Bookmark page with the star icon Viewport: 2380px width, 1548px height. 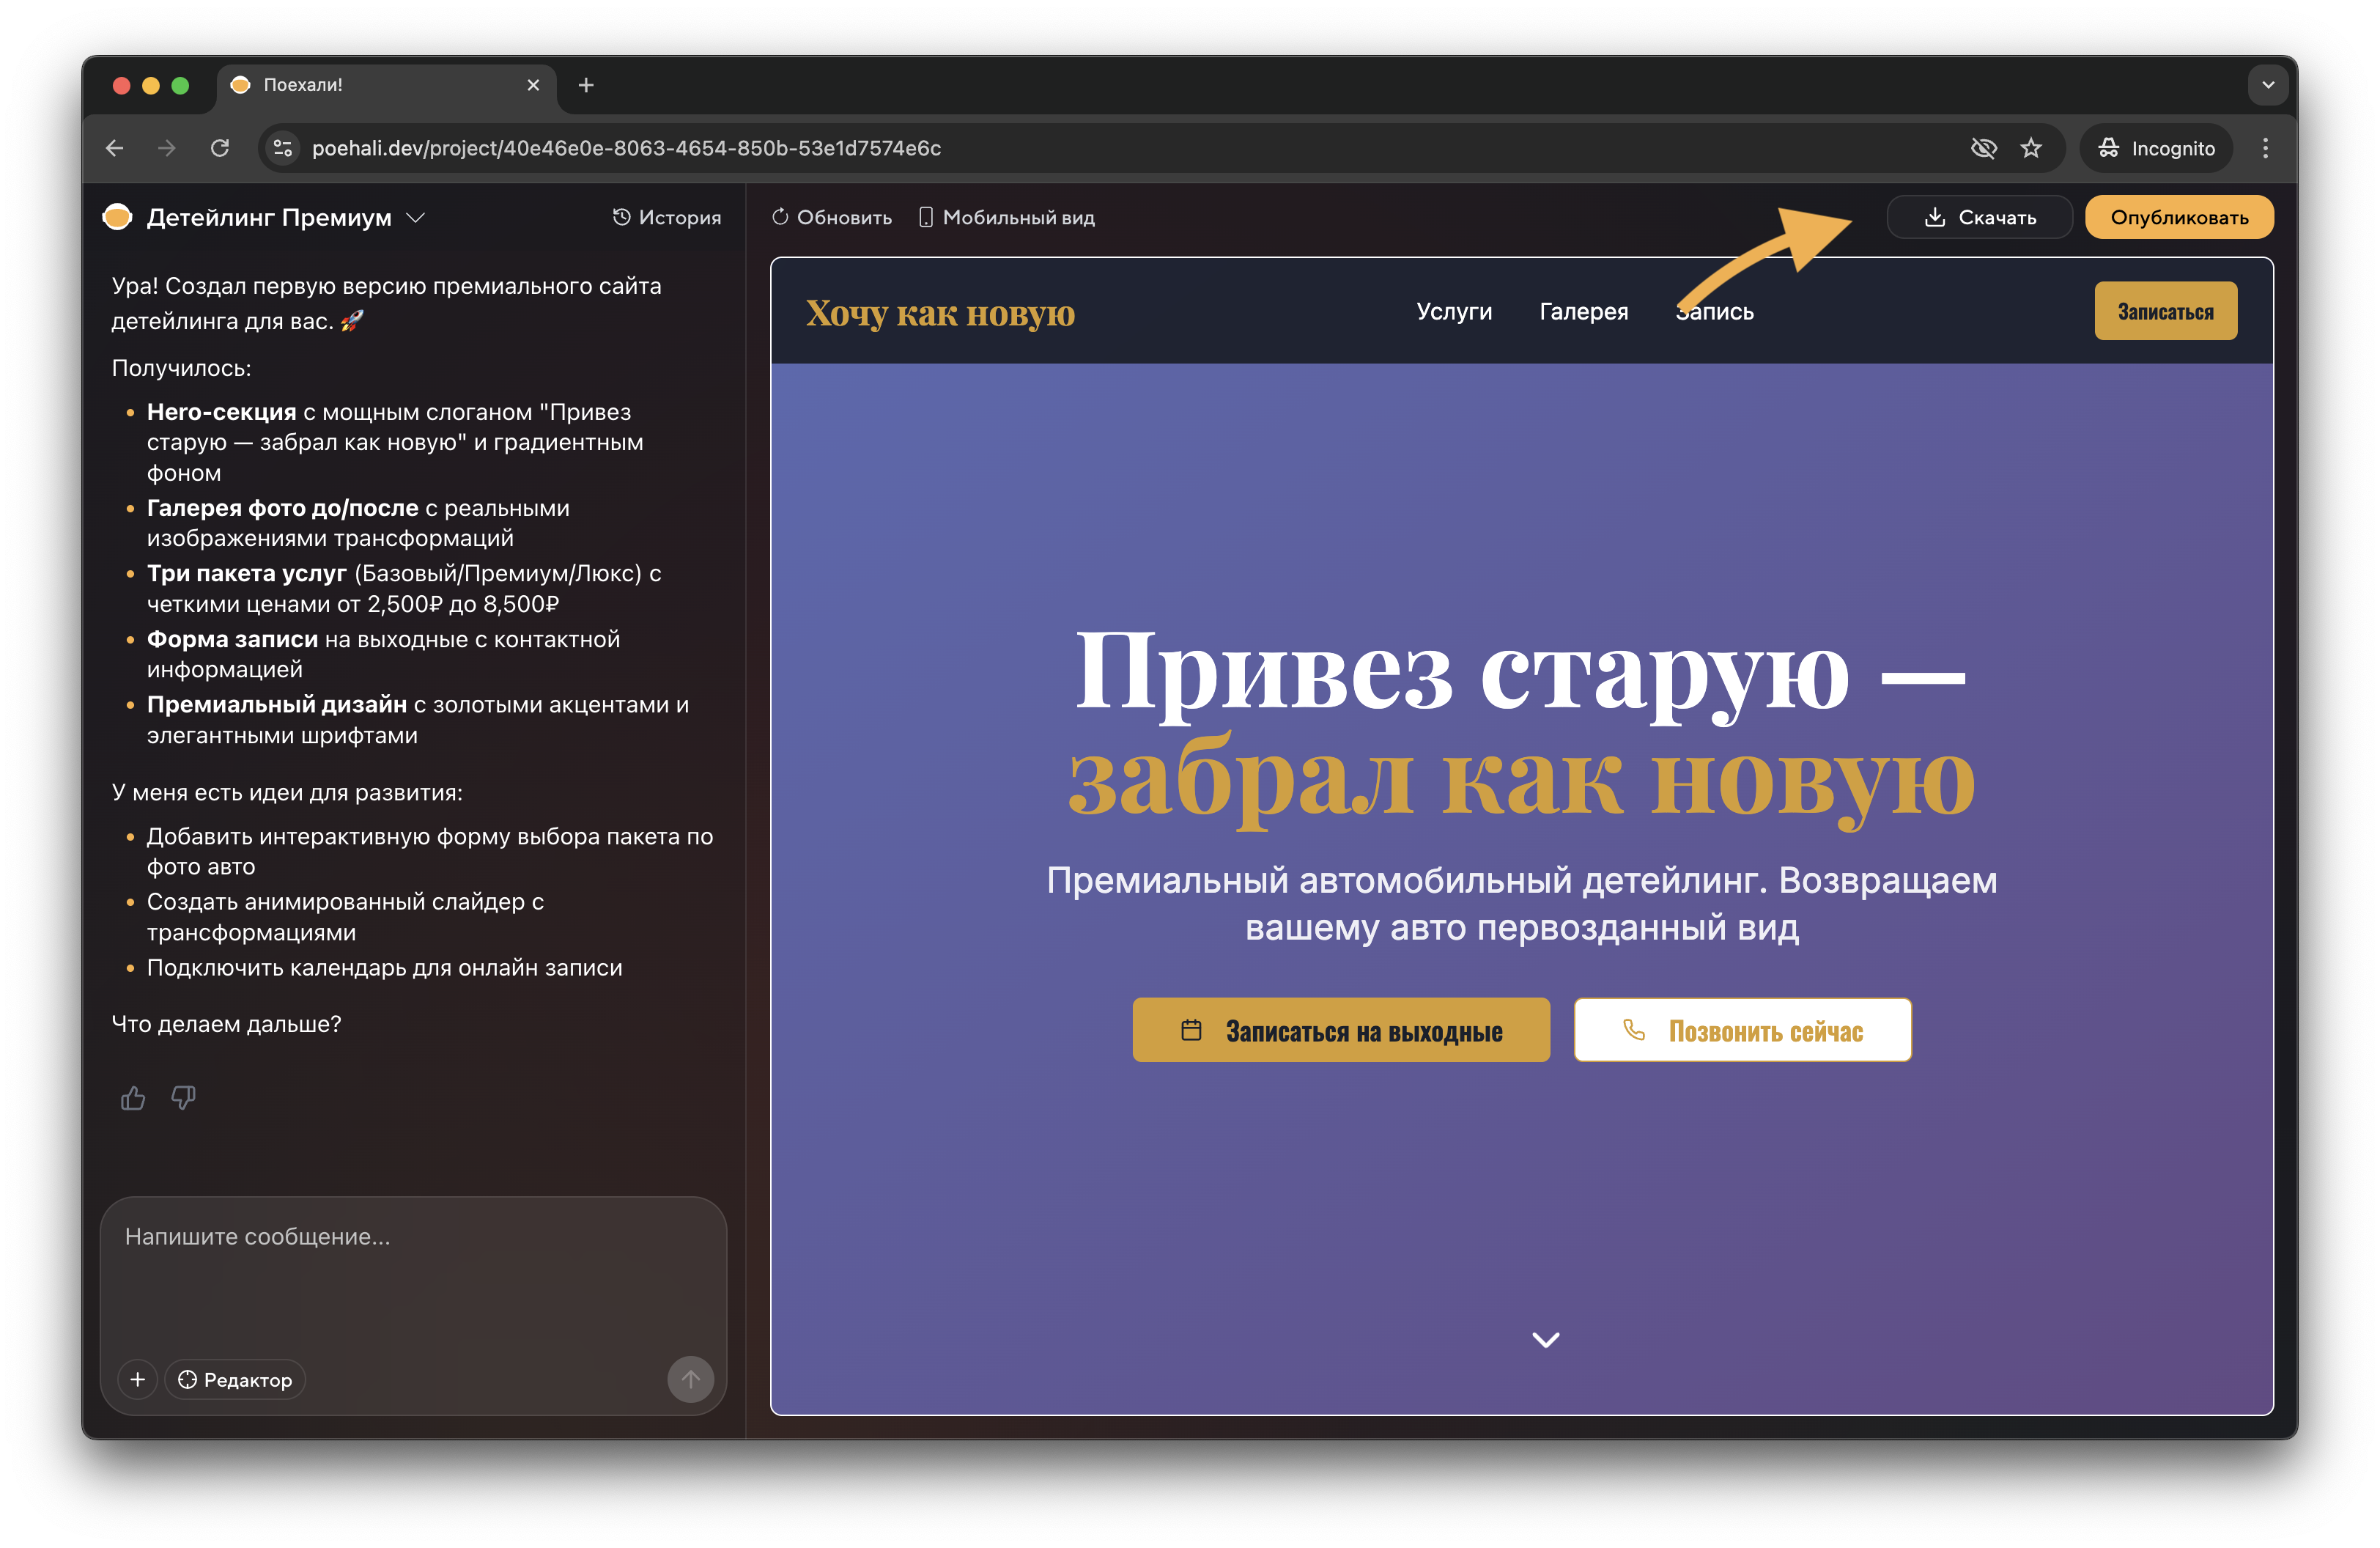pos(2030,148)
